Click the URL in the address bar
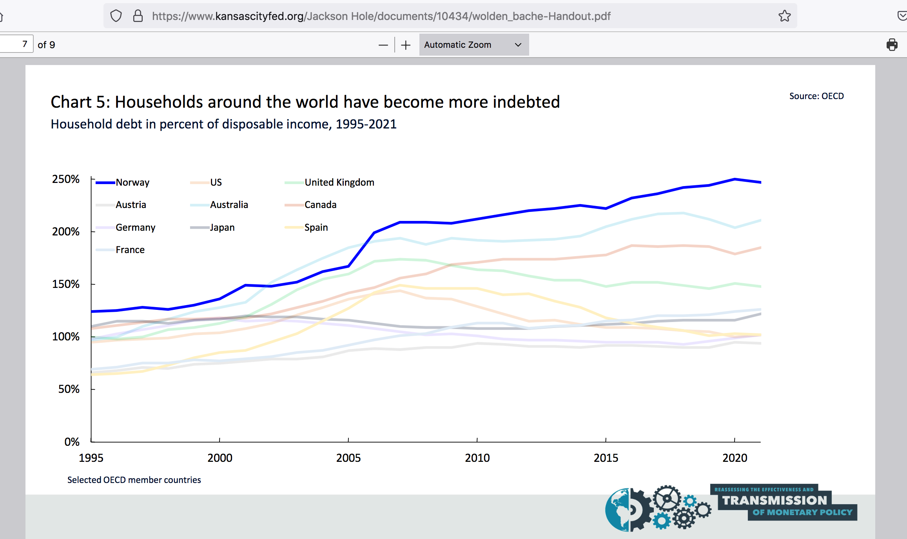Image resolution: width=907 pixels, height=539 pixels. click(x=381, y=16)
